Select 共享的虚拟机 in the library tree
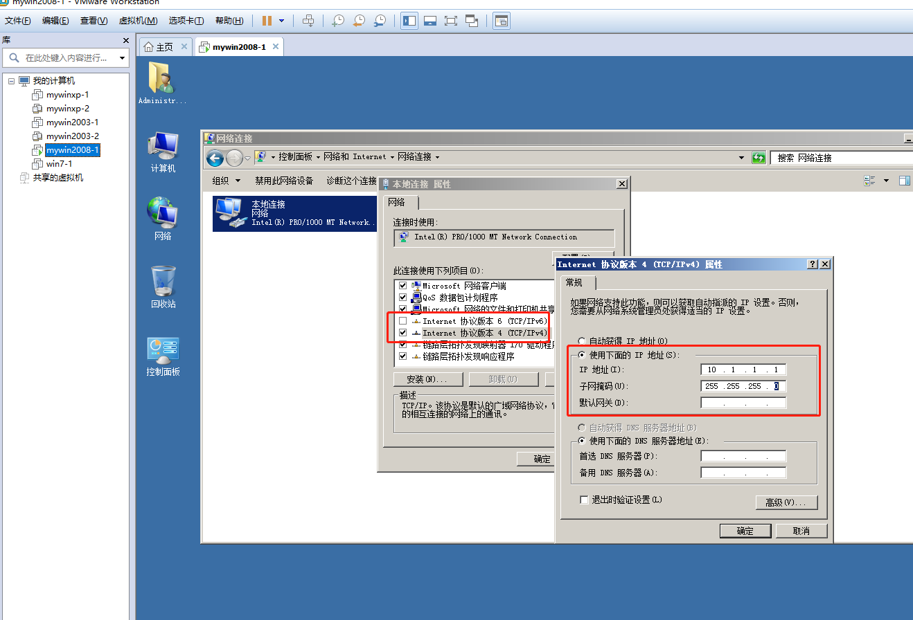This screenshot has width=913, height=620. point(58,178)
